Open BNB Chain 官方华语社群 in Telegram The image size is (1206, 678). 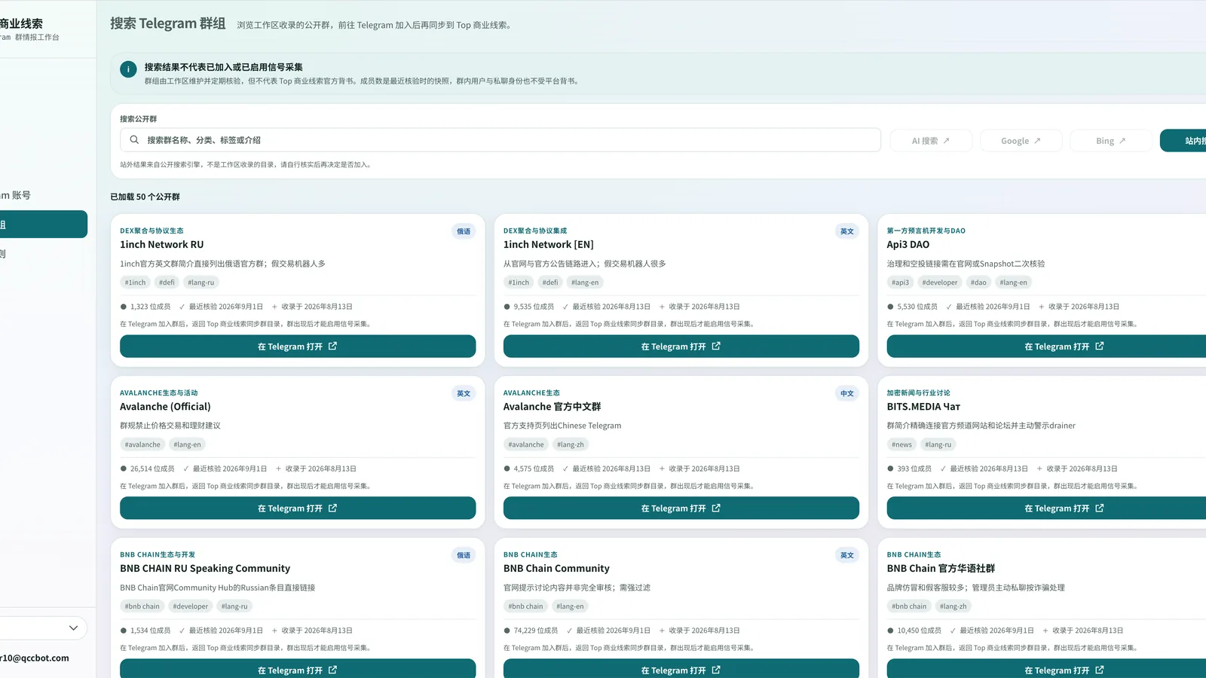1046,669
